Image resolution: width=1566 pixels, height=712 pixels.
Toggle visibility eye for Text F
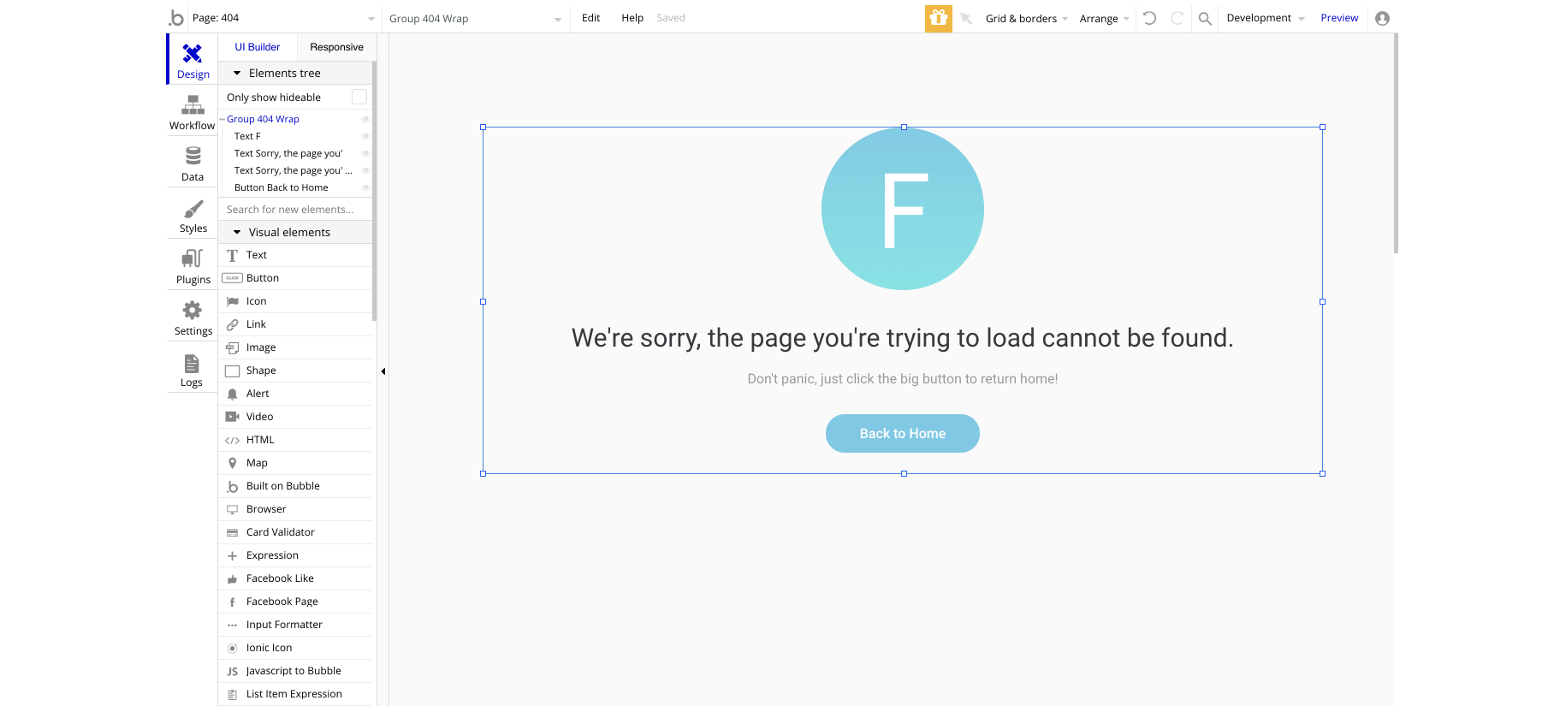pyautogui.click(x=365, y=137)
